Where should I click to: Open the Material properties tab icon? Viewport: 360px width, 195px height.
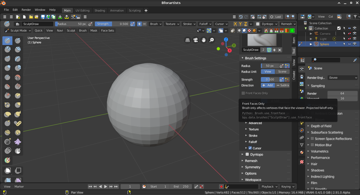(302, 152)
